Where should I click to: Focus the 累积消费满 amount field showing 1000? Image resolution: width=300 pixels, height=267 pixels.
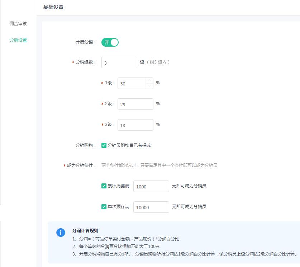[151, 186]
